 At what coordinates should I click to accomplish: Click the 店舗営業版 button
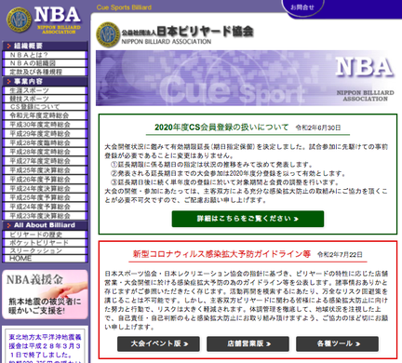point(248,343)
